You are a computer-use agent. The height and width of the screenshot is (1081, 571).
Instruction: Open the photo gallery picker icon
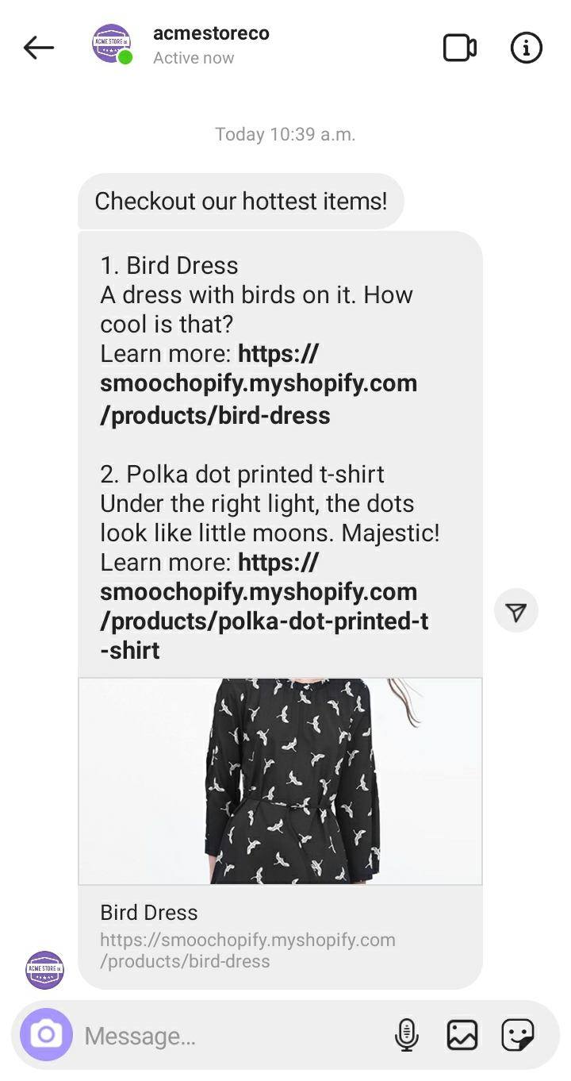coord(462,1035)
